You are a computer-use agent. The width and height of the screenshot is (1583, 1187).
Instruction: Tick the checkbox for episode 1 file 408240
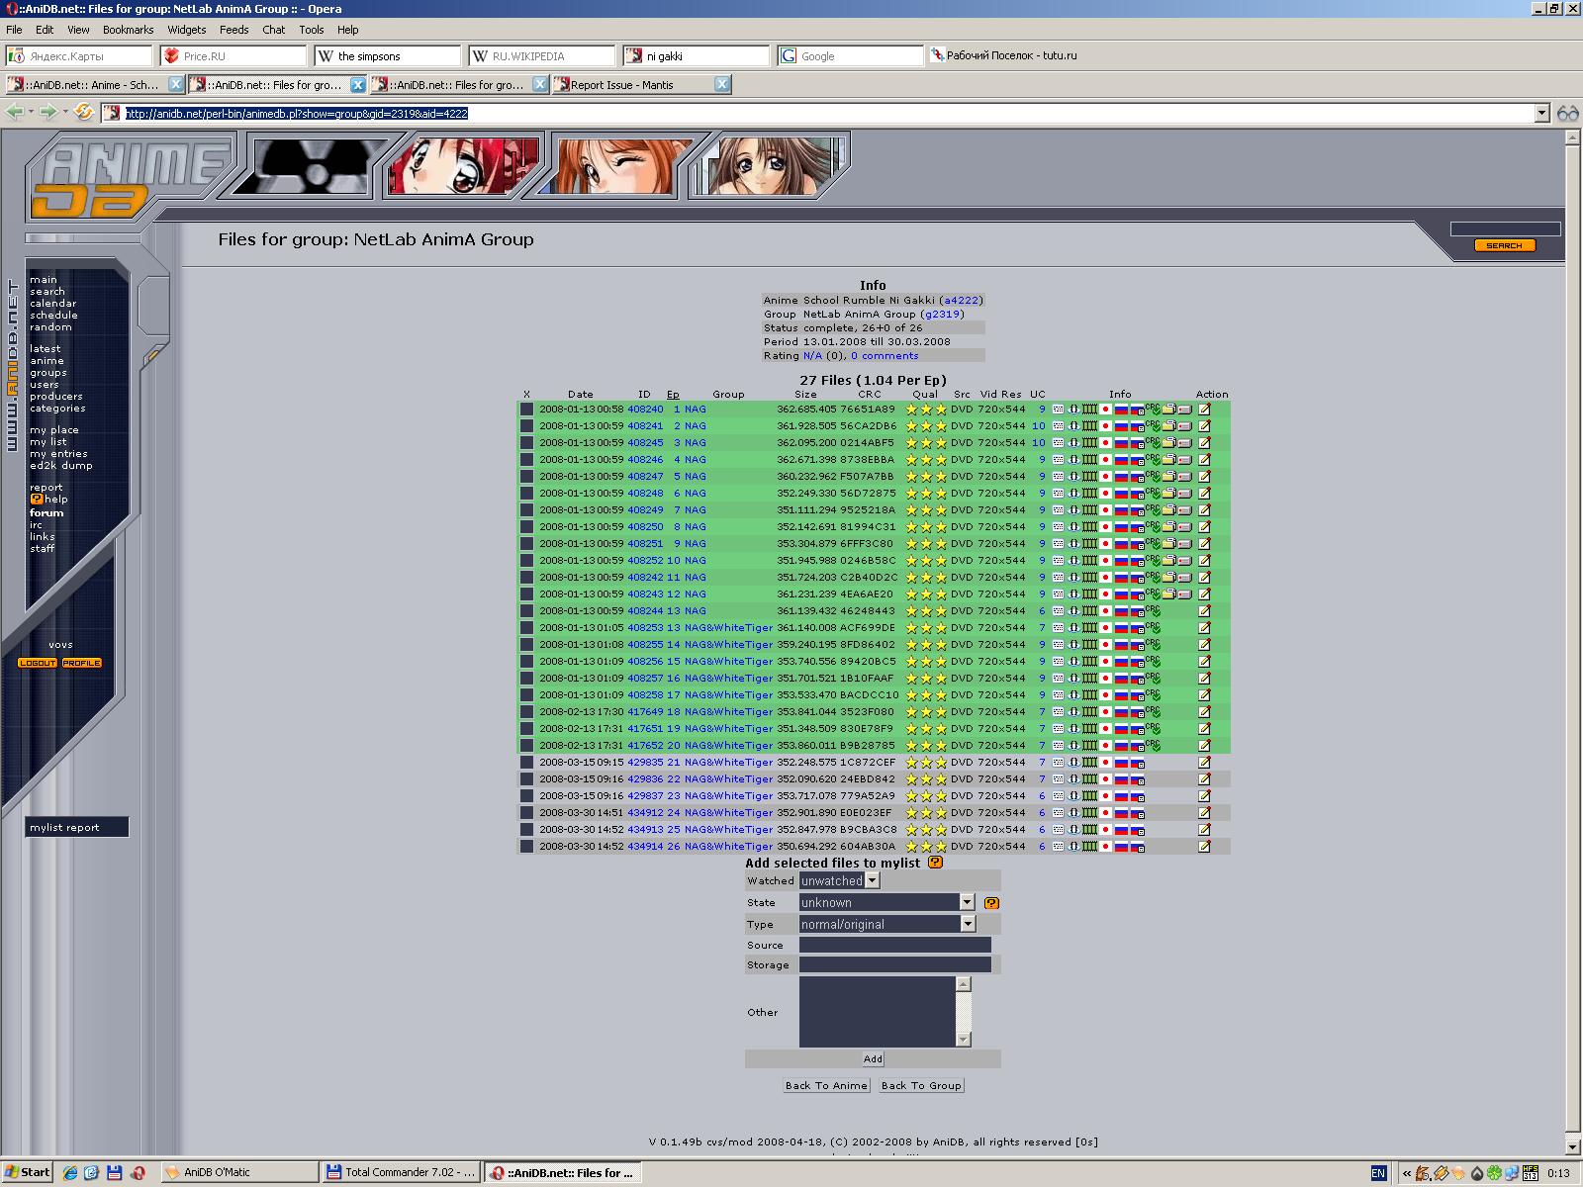pyautogui.click(x=527, y=409)
